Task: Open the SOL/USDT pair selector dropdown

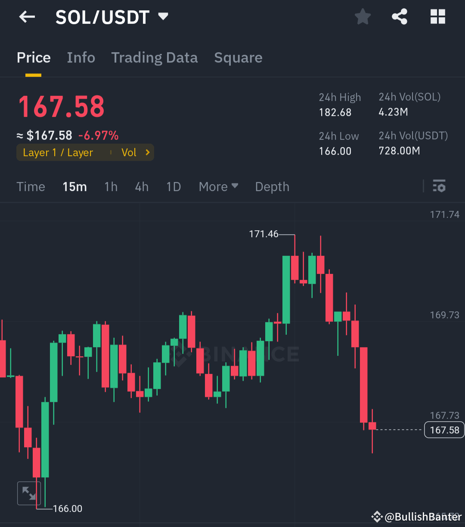Action: coord(113,16)
